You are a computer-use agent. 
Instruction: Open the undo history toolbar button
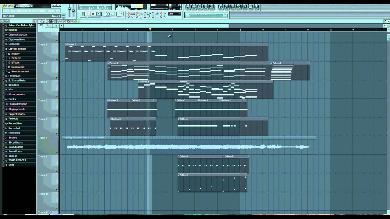tap(221, 7)
